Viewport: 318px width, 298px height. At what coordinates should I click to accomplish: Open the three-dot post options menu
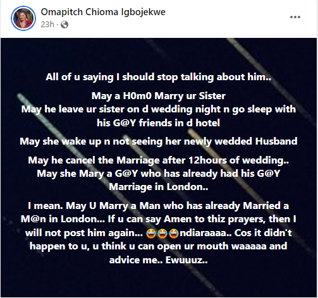(x=295, y=17)
